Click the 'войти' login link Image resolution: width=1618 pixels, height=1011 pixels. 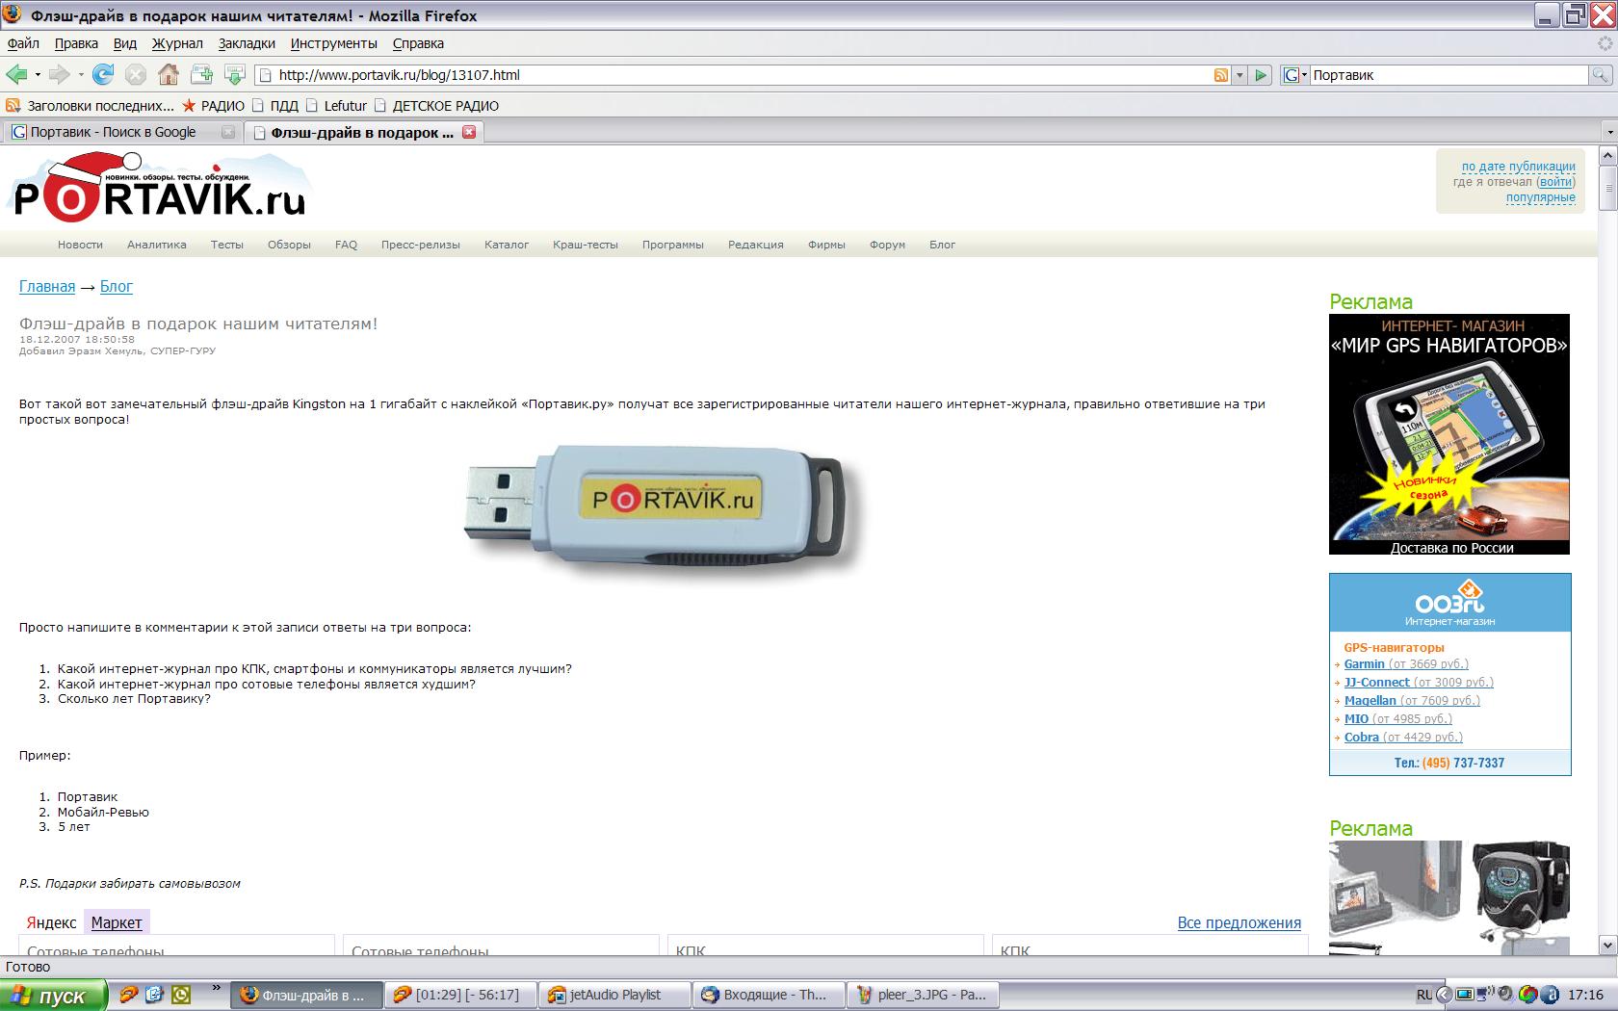(1556, 182)
